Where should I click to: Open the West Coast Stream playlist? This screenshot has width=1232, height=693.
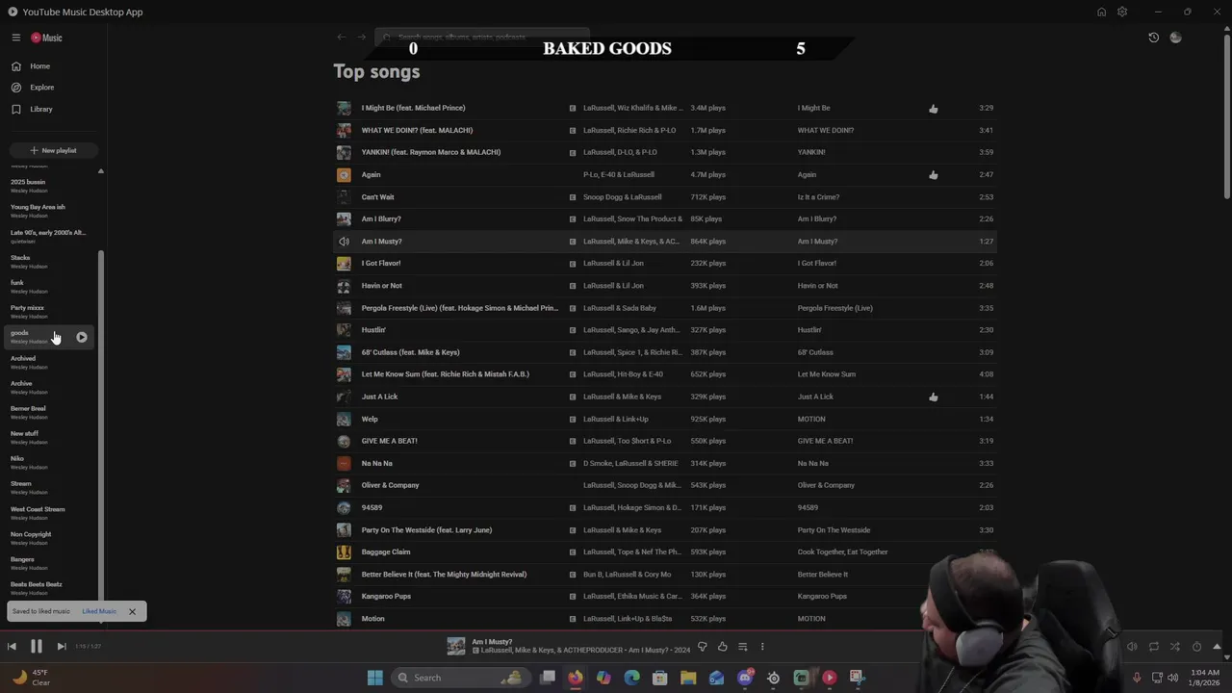38,509
